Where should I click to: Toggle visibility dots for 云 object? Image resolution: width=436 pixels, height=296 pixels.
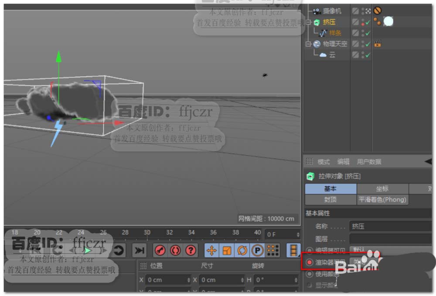pyautogui.click(x=362, y=55)
